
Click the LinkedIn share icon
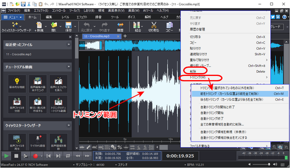pyautogui.click(x=278, y=17)
